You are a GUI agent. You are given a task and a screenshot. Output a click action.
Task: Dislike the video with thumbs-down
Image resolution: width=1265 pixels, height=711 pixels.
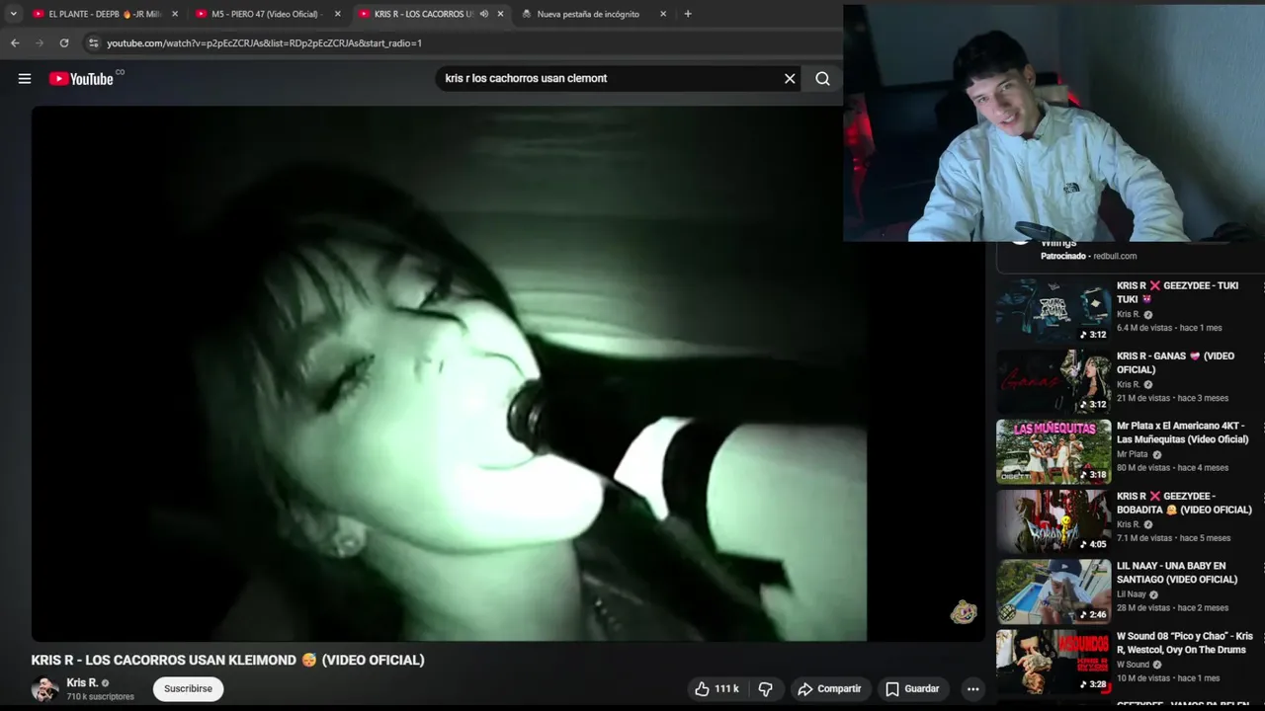tap(765, 689)
